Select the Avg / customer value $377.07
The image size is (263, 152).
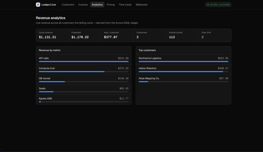click(111, 37)
